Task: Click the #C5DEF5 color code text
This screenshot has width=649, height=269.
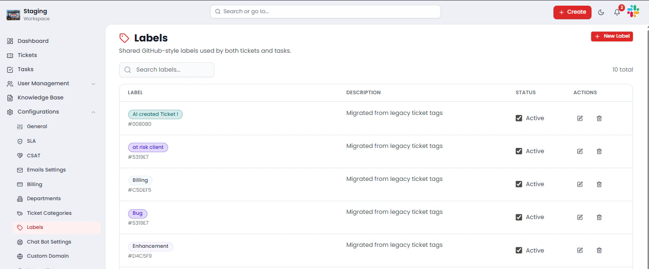Action: point(140,190)
